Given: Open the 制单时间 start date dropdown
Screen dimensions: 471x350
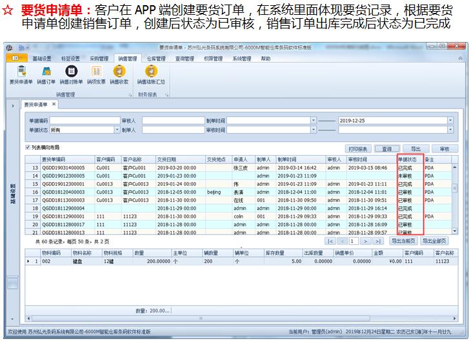Looking at the screenshot, I should (x=314, y=121).
